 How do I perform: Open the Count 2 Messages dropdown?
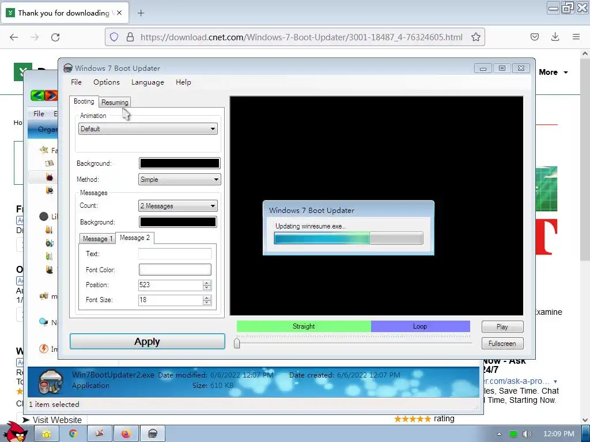(x=177, y=206)
